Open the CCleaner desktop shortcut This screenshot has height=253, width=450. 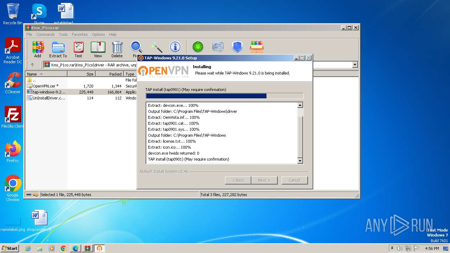pyautogui.click(x=13, y=83)
